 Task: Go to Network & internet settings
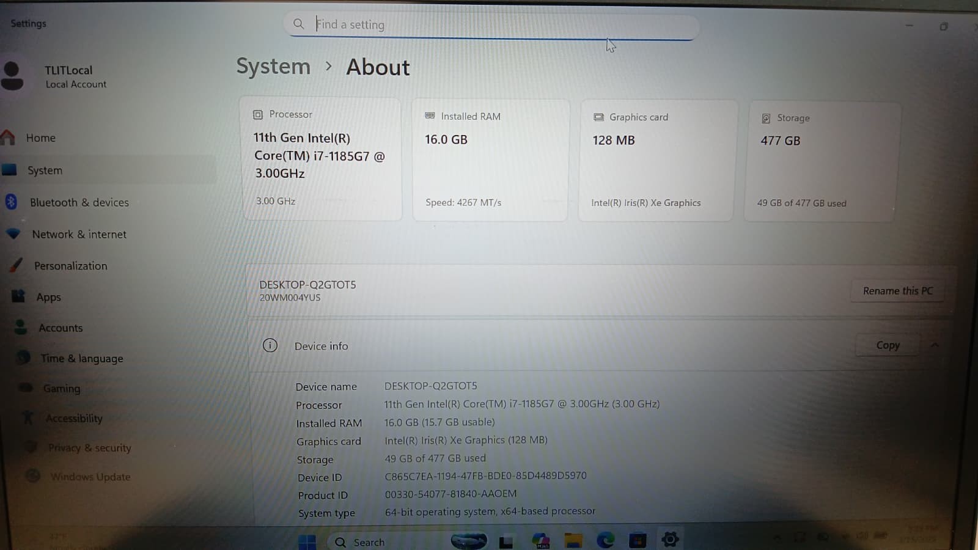(79, 234)
